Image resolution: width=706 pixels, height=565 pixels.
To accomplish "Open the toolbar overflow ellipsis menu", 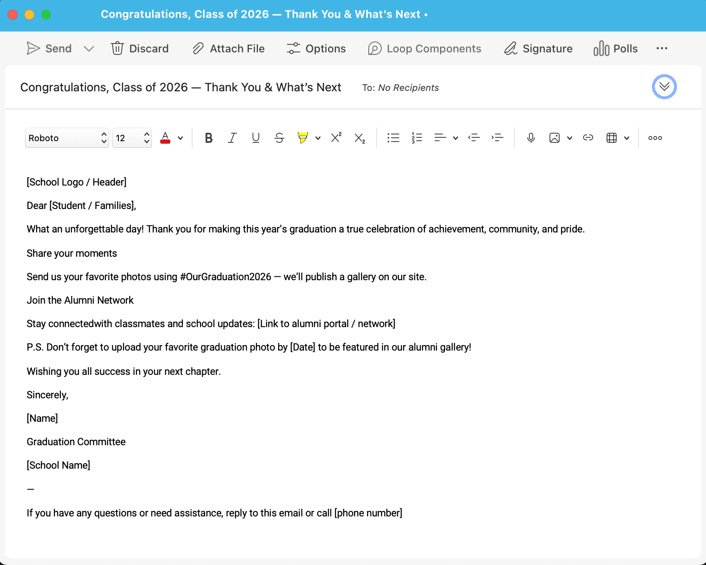I will [x=662, y=49].
